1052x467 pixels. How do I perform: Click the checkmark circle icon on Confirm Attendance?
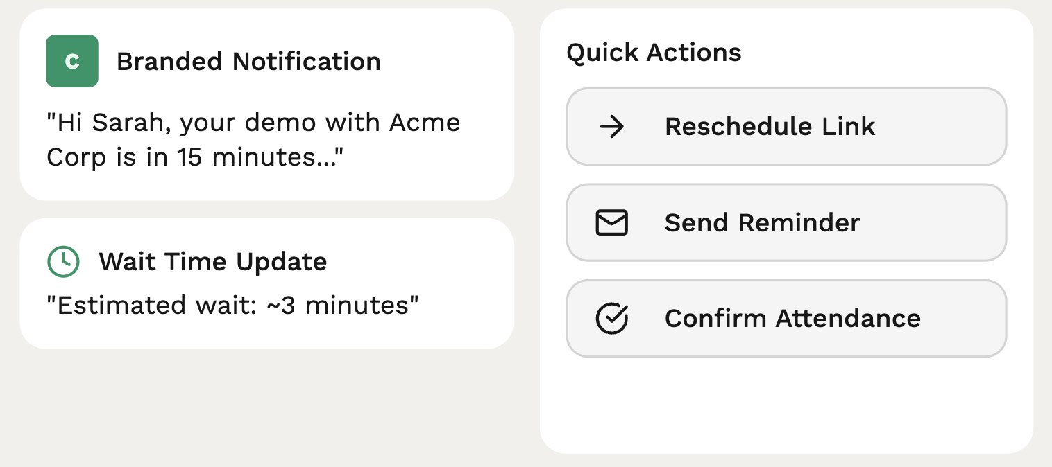pyautogui.click(x=611, y=318)
